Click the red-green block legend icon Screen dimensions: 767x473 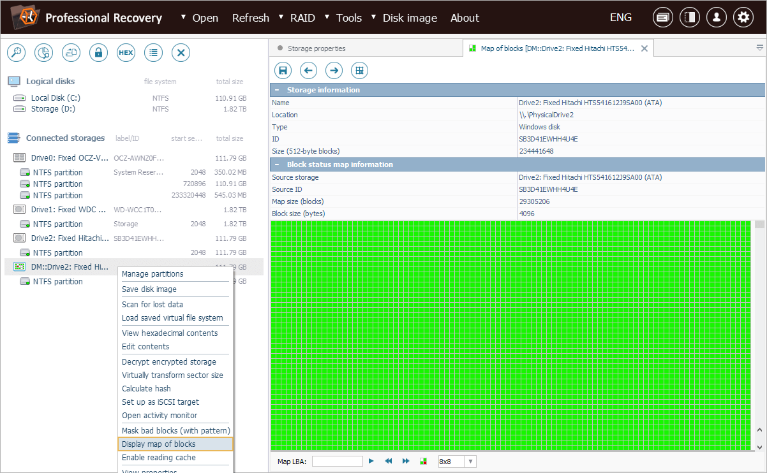click(422, 461)
